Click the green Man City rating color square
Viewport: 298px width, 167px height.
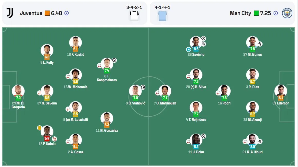(256, 13)
